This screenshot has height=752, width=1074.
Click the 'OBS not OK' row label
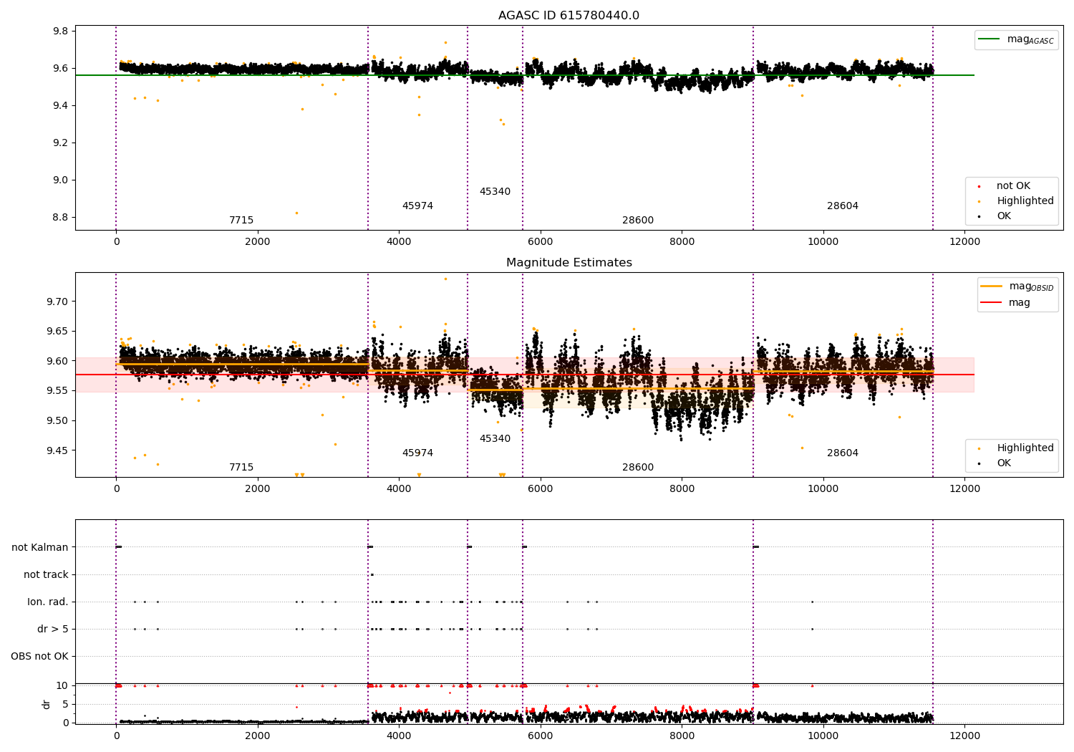pyautogui.click(x=39, y=657)
